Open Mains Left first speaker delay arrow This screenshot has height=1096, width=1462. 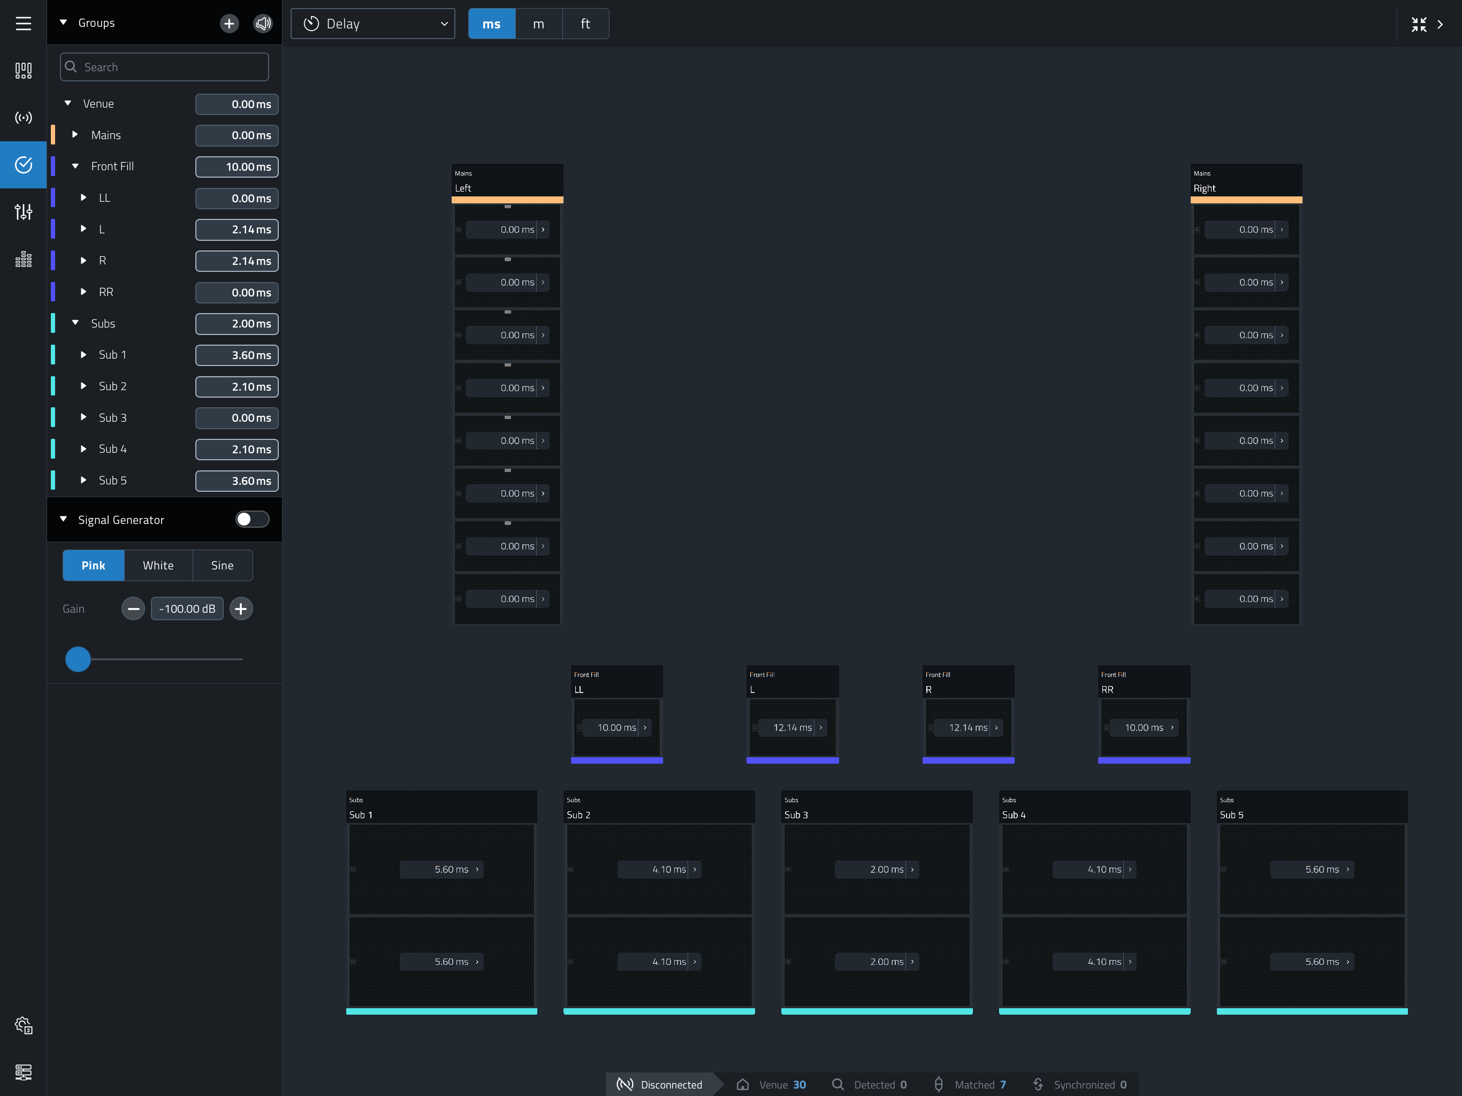click(543, 230)
